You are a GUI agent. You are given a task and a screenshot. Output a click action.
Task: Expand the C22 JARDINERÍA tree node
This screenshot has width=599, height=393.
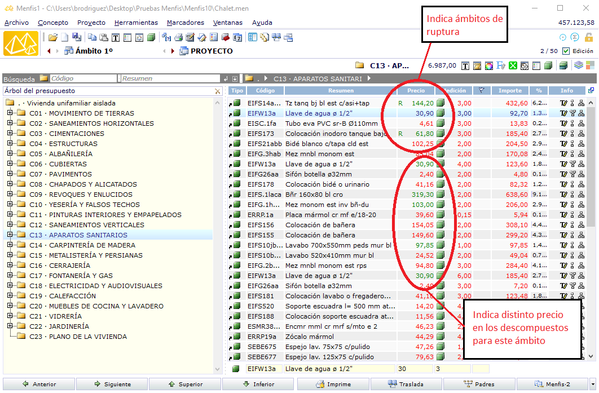(x=10, y=326)
